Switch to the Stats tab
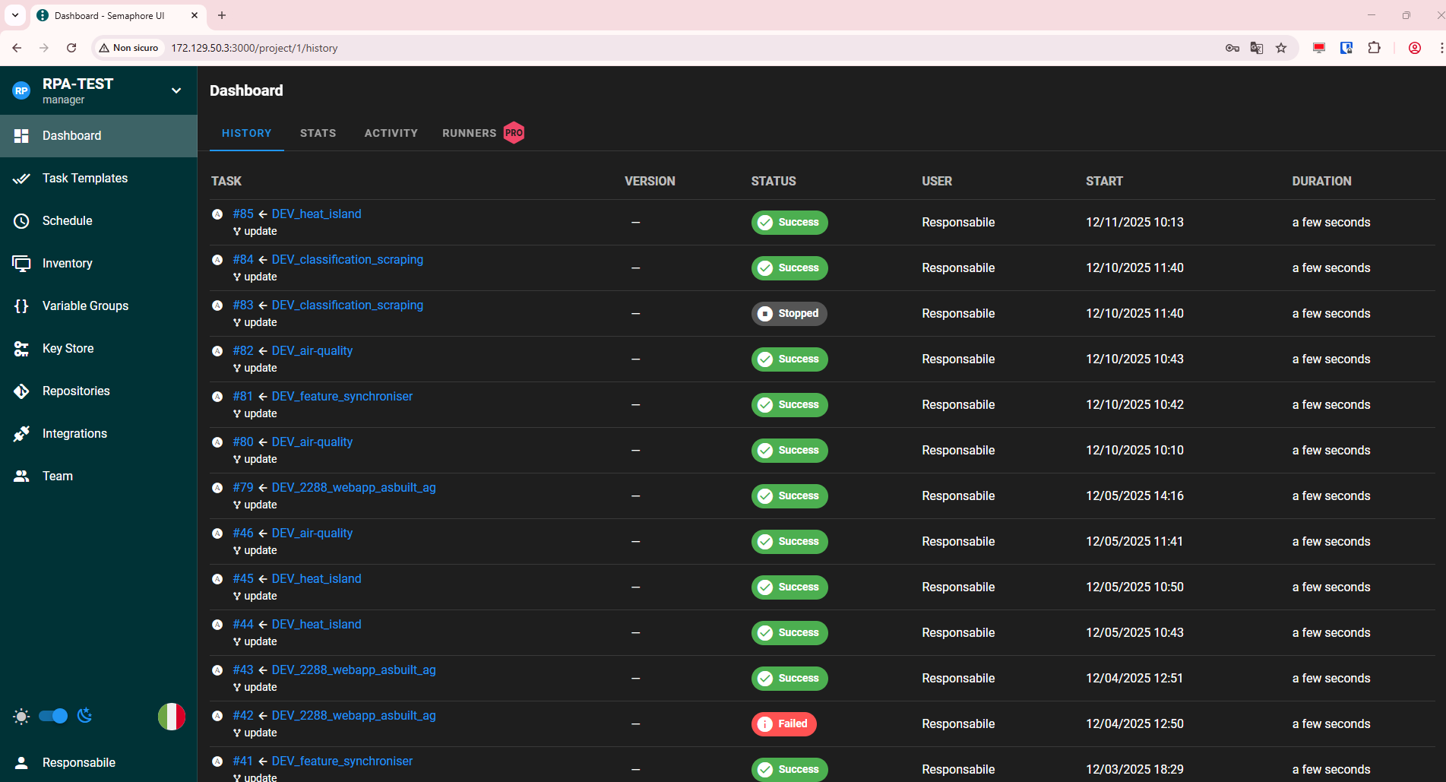The height and width of the screenshot is (782, 1446). [318, 133]
